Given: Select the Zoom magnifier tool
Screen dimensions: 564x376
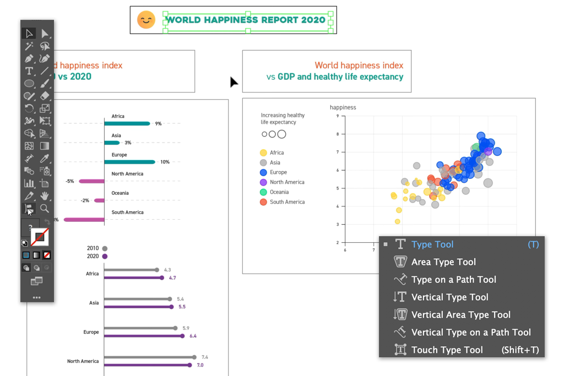Looking at the screenshot, I should click(45, 208).
